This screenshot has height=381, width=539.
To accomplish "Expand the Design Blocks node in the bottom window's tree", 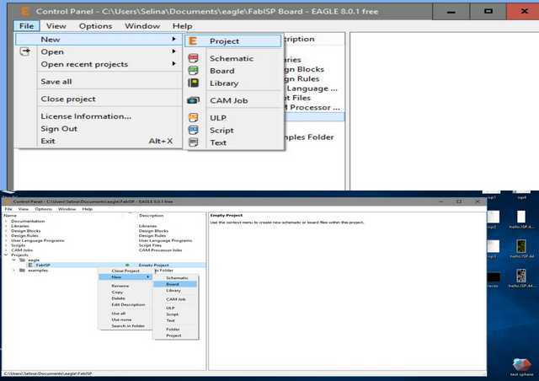I will (6, 231).
